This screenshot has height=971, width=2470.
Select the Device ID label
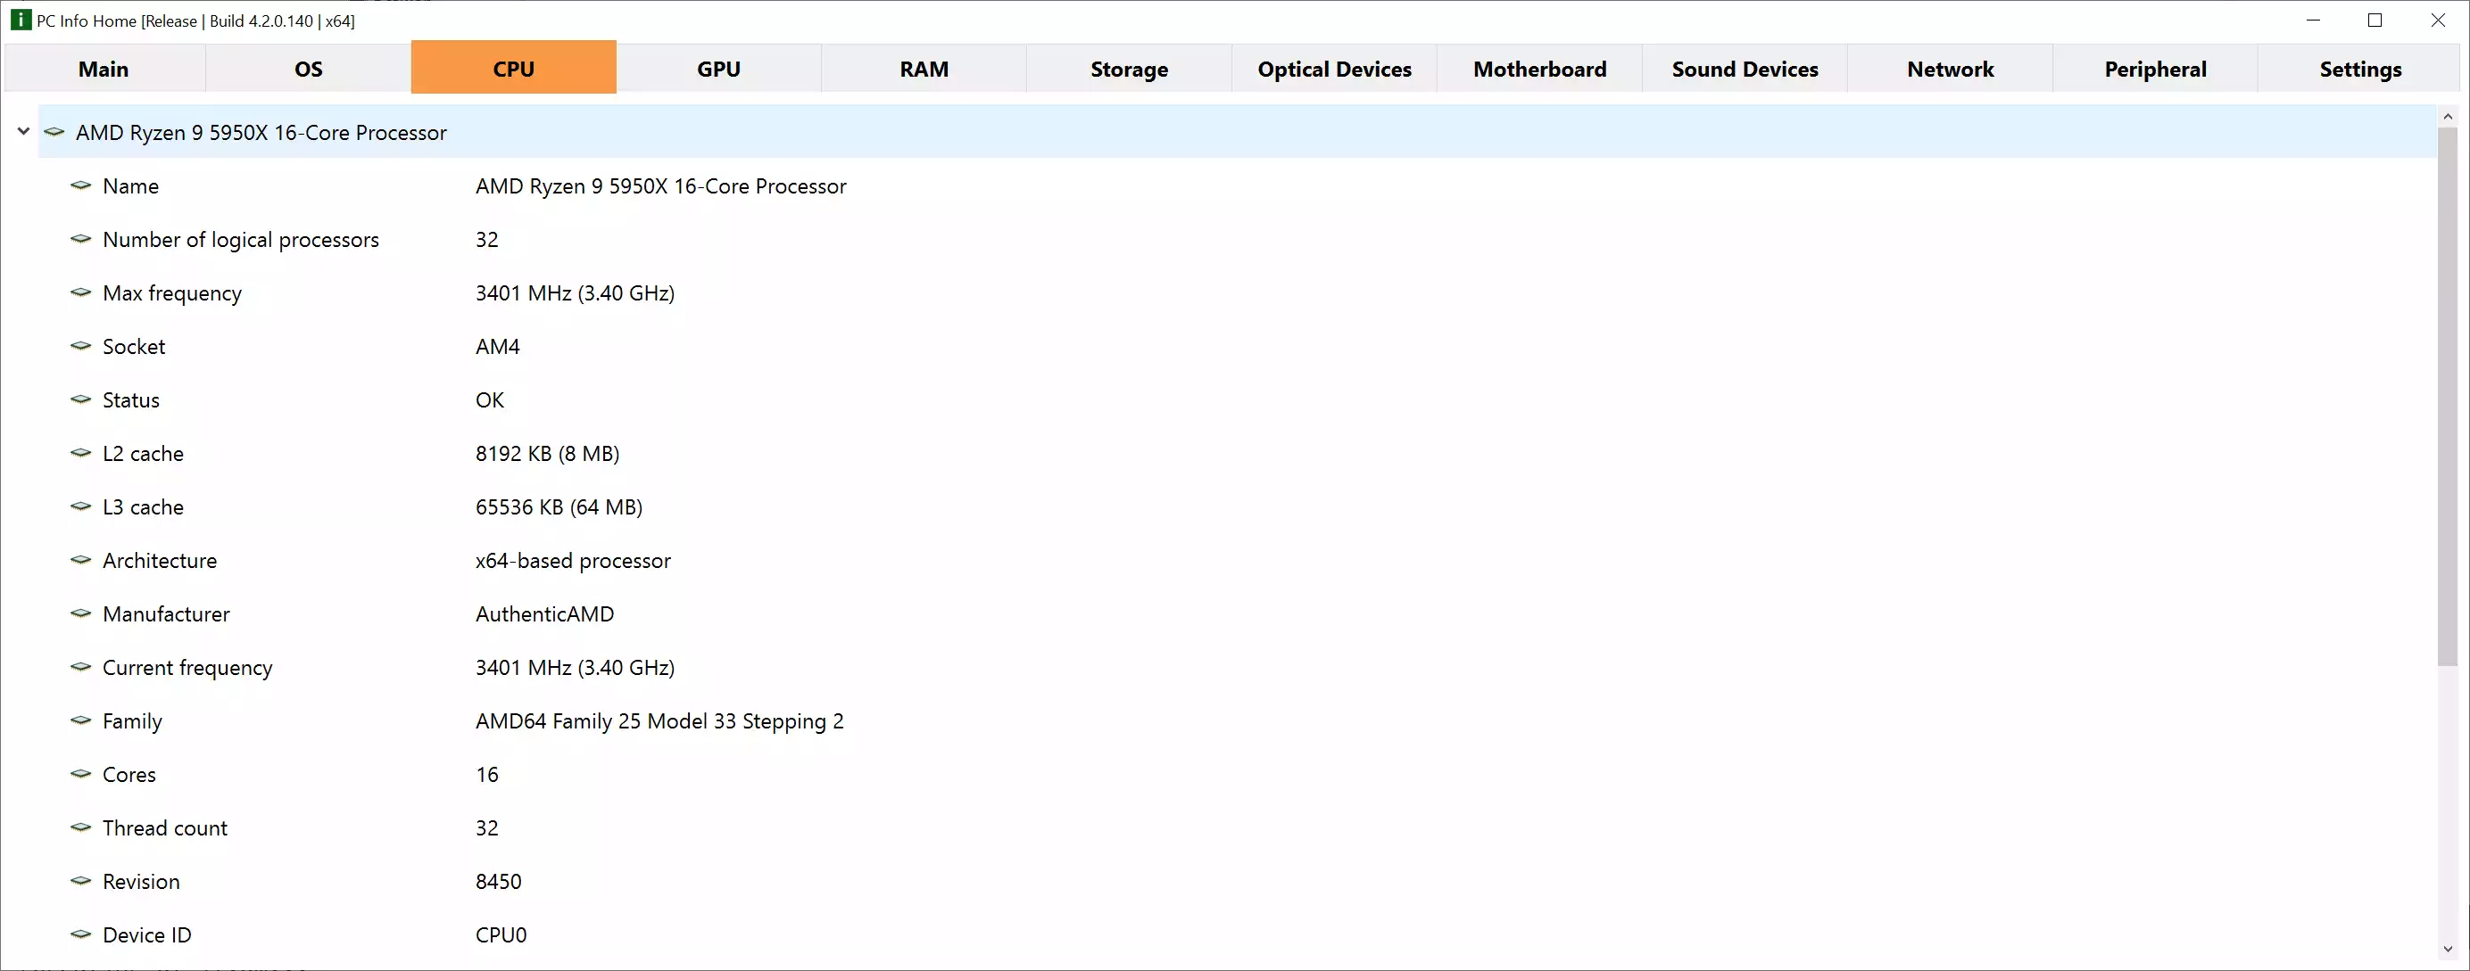(146, 935)
